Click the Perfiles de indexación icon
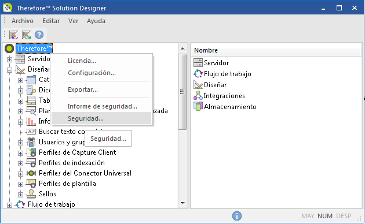 coord(31,163)
